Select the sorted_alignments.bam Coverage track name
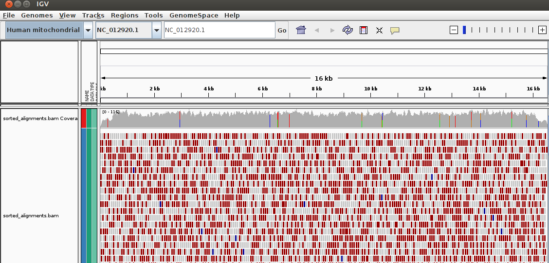Image resolution: width=549 pixels, height=263 pixels. 40,118
